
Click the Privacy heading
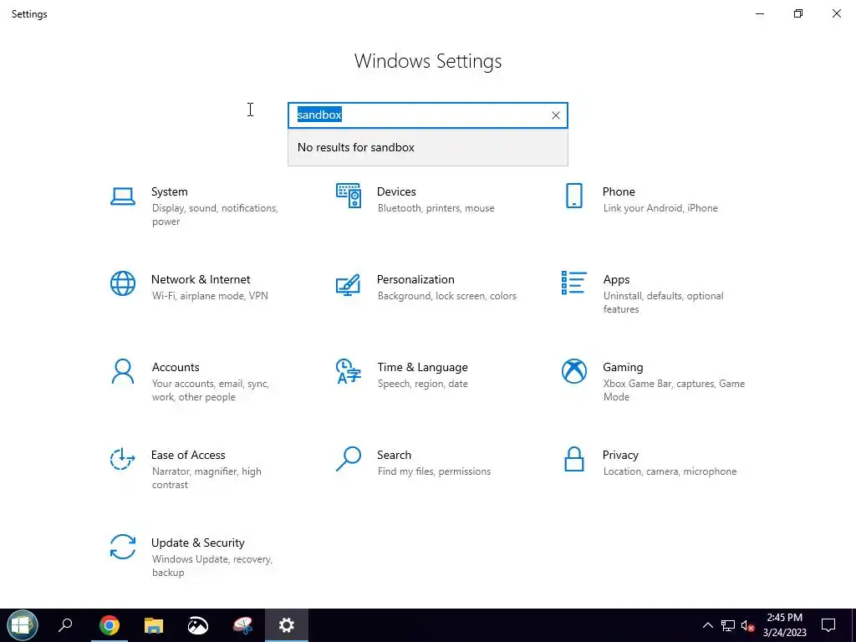point(620,456)
